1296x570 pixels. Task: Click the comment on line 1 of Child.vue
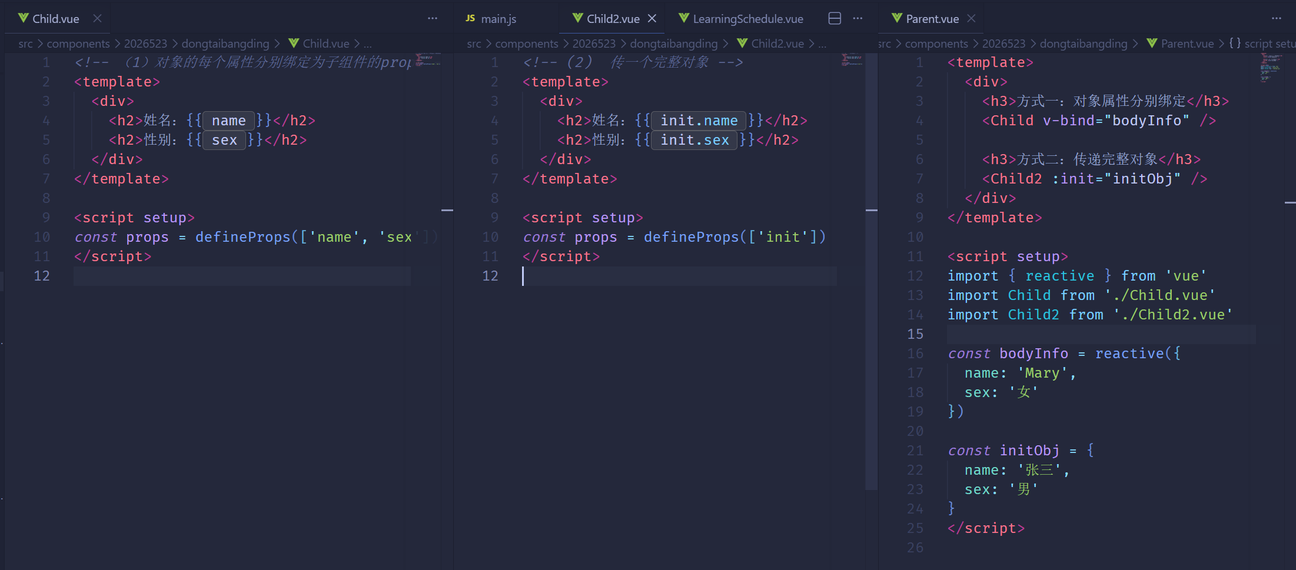[x=242, y=62]
